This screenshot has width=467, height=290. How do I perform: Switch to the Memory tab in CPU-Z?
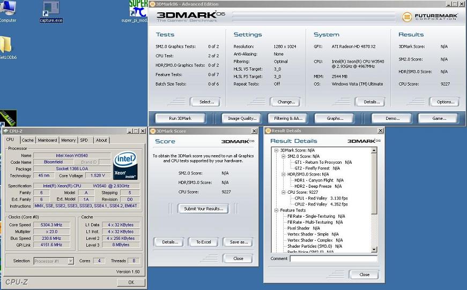[68, 140]
